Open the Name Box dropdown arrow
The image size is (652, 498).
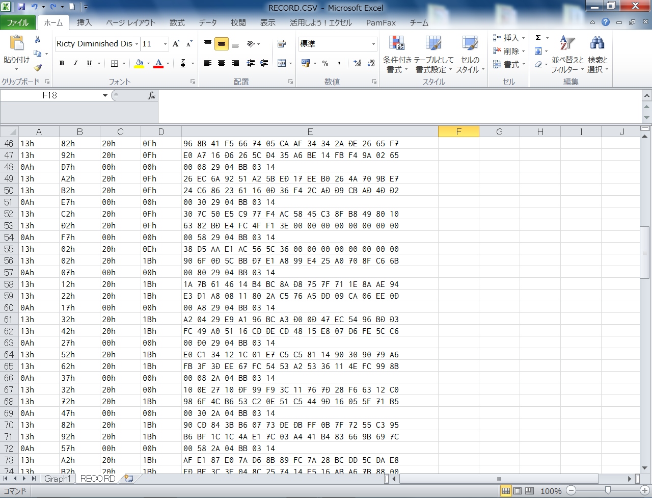[x=105, y=95]
